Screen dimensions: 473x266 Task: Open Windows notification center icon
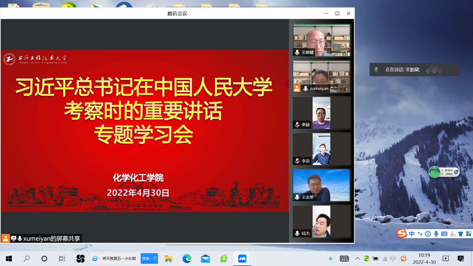coord(460,258)
